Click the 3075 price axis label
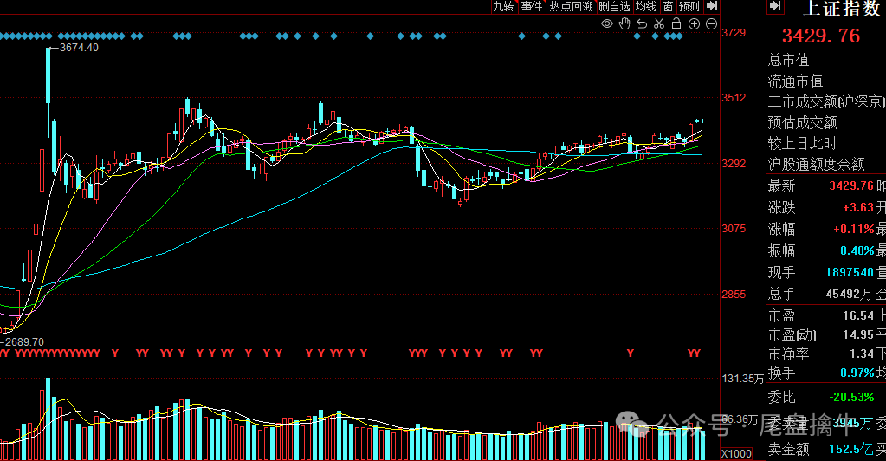 click(734, 229)
